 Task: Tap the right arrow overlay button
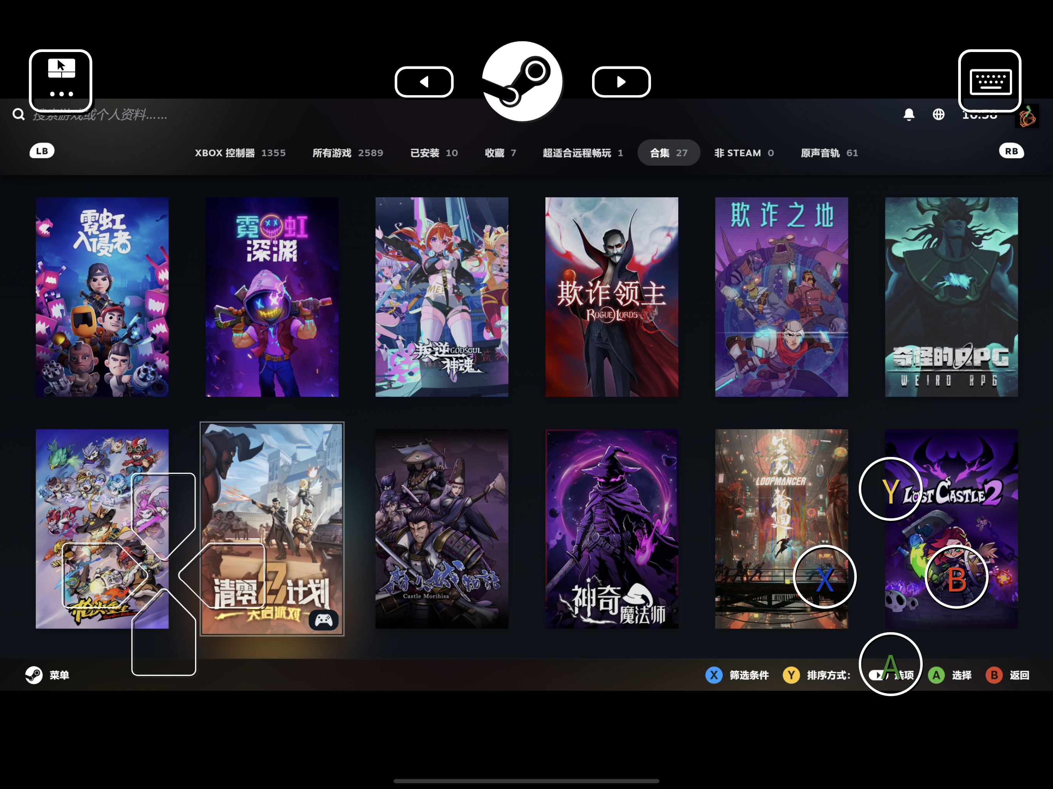pos(621,82)
